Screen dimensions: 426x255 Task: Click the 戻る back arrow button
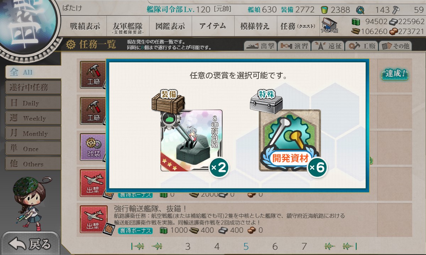coord(29,244)
